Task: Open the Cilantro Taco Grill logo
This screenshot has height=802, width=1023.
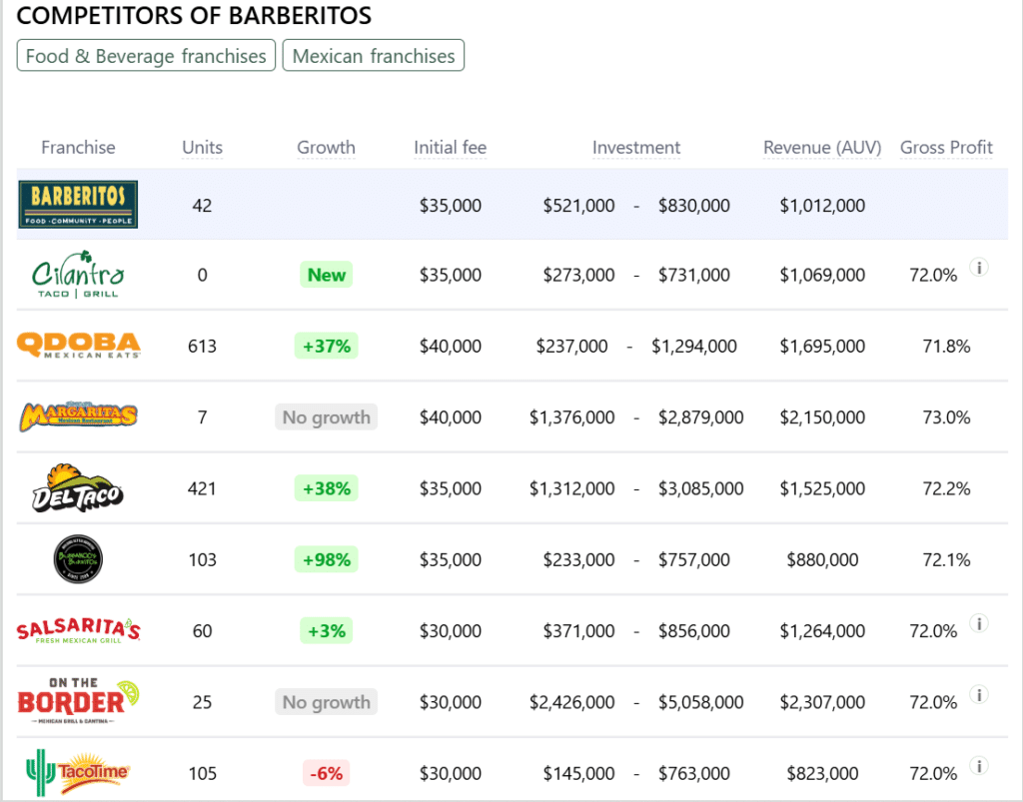Action: click(x=78, y=275)
